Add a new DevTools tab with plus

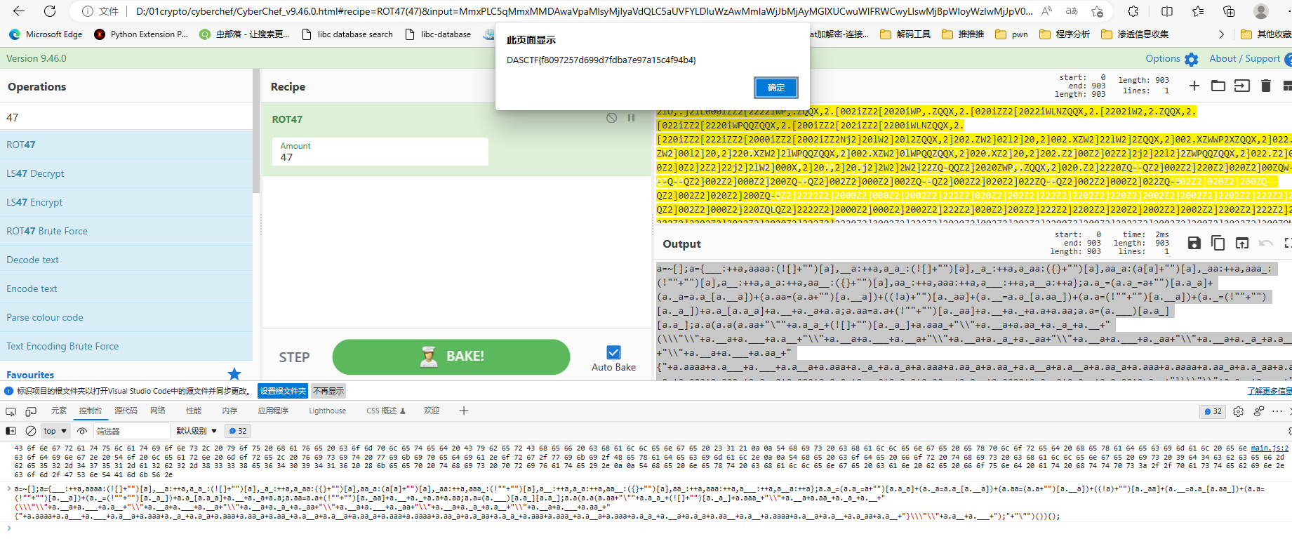[463, 411]
